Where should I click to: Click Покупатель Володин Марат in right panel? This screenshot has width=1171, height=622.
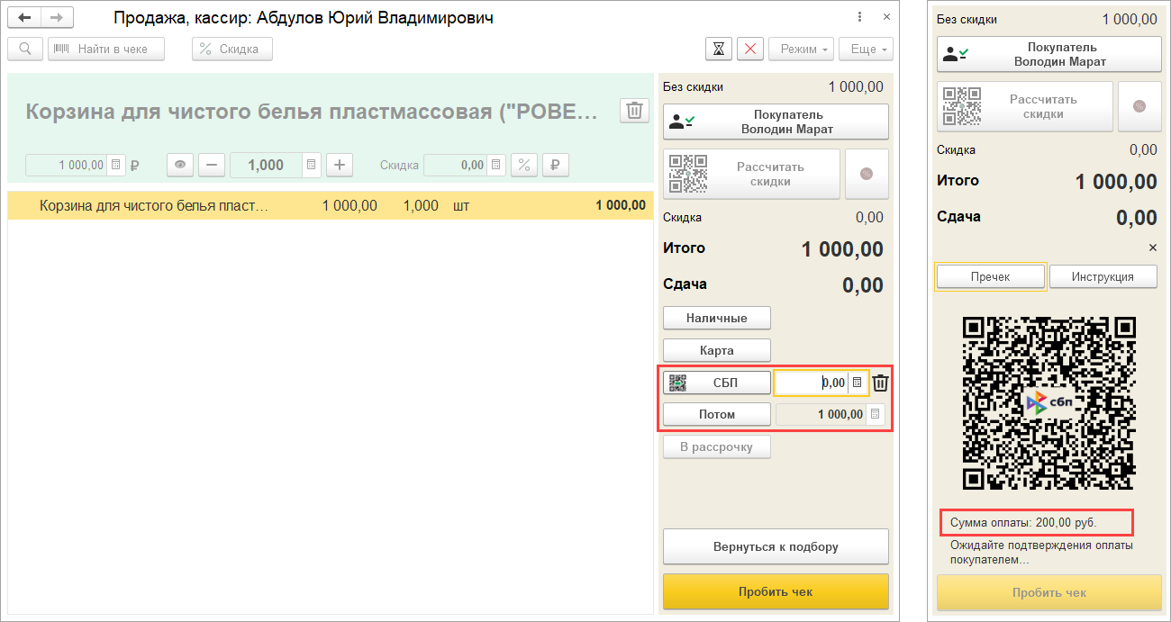[1049, 54]
